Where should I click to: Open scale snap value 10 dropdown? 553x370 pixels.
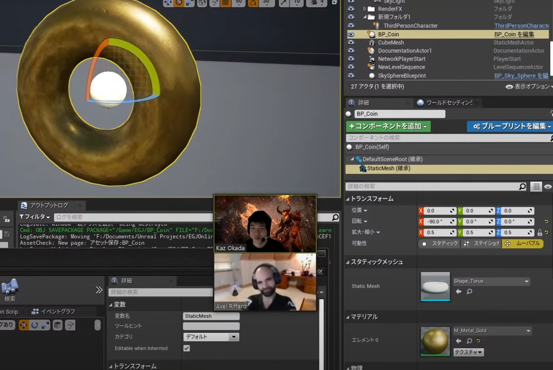tap(297, 3)
